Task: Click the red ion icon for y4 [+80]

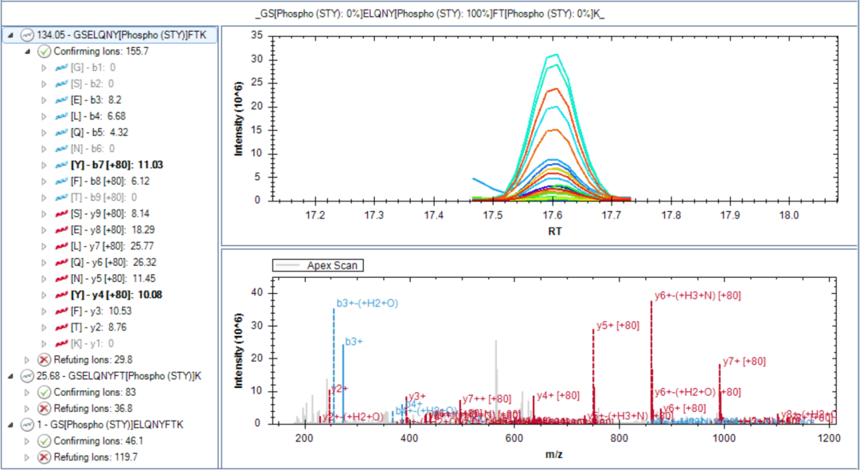Action: pos(61,295)
